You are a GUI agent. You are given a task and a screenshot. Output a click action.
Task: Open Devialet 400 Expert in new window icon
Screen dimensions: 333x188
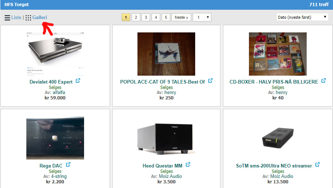78,81
